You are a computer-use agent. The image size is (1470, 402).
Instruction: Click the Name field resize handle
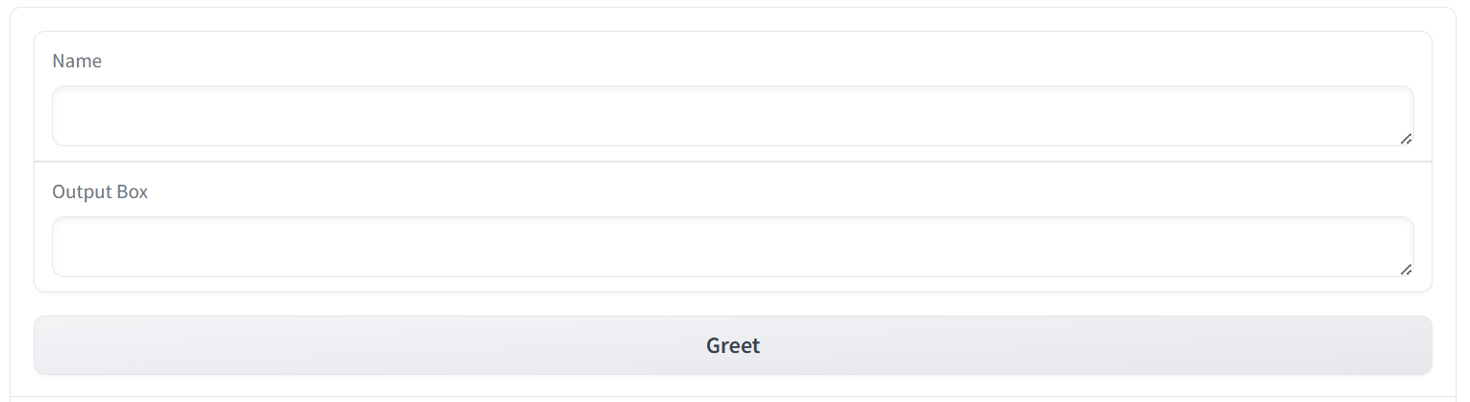(x=1406, y=138)
